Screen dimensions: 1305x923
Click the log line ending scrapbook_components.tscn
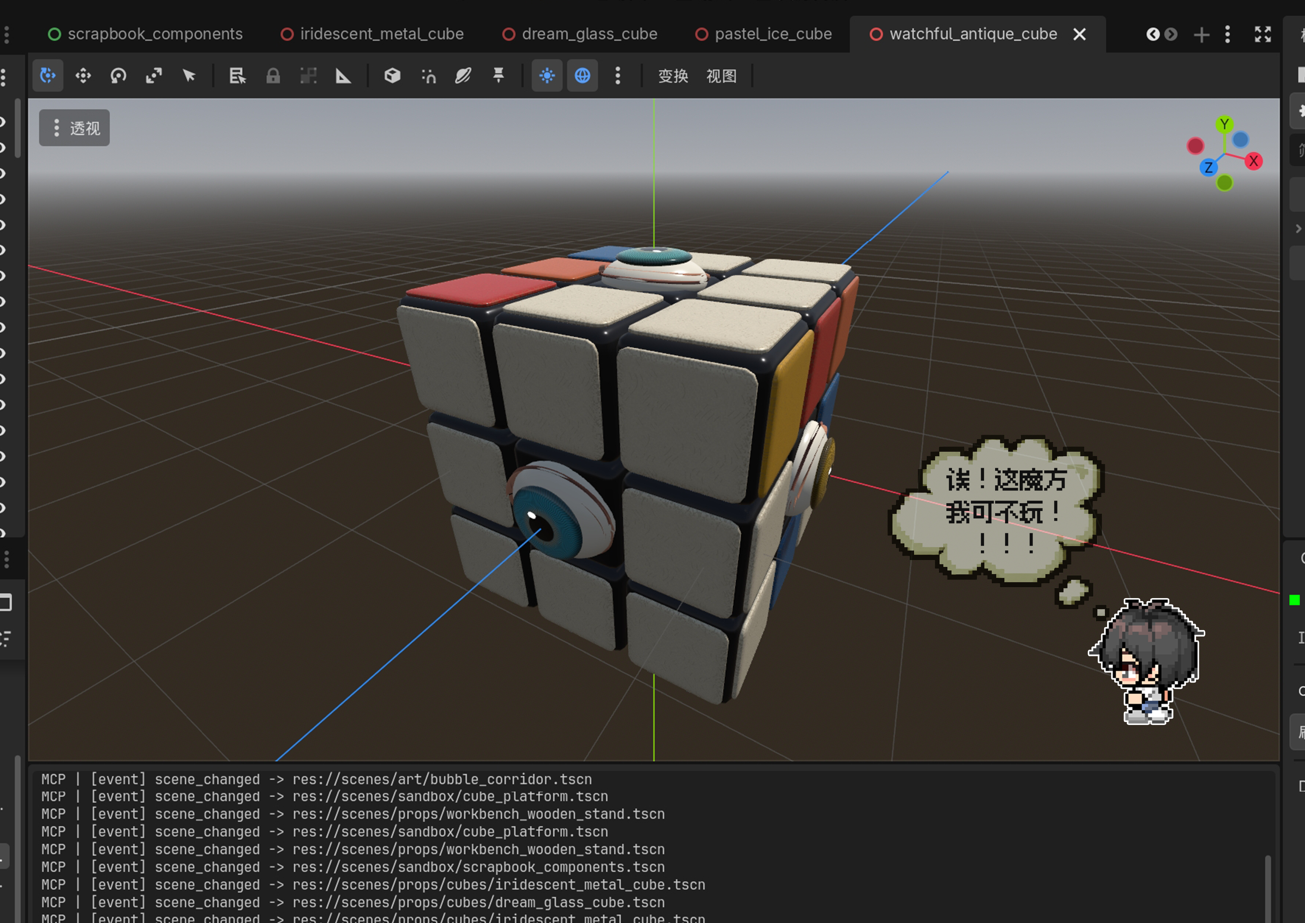point(353,867)
